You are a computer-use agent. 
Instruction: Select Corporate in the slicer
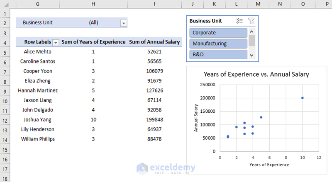tap(218, 33)
